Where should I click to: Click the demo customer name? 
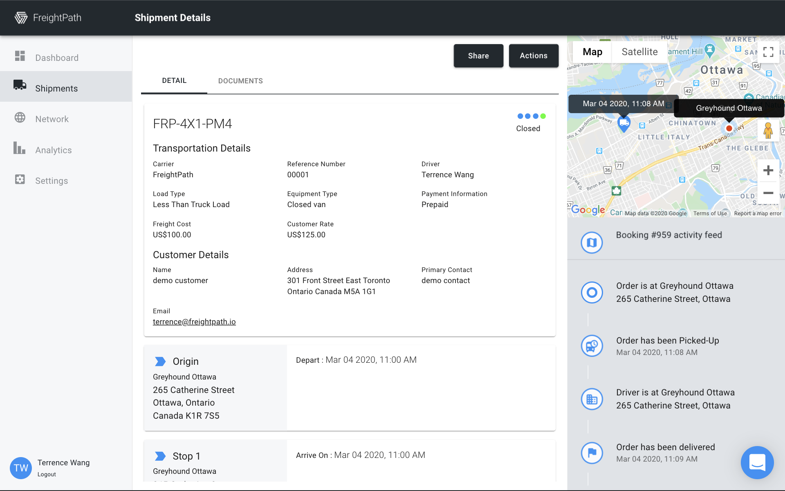point(180,281)
